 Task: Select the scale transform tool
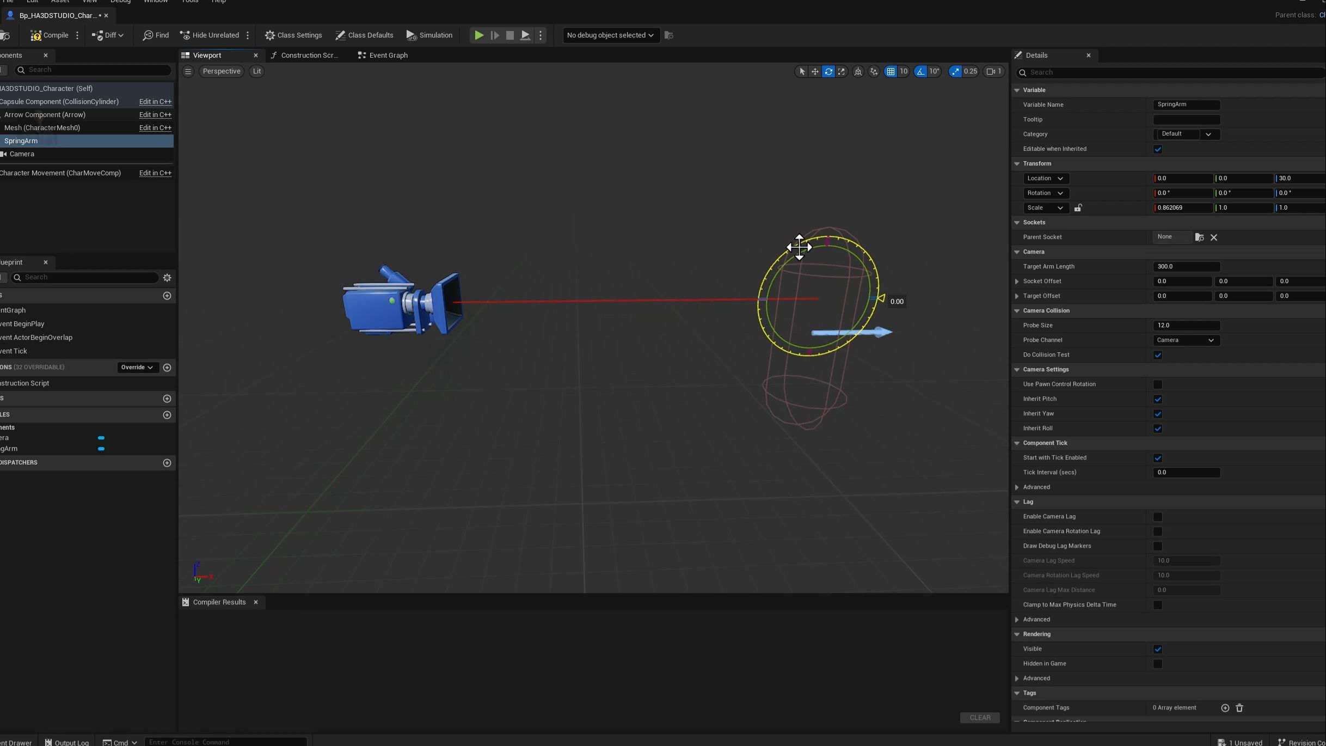click(842, 71)
